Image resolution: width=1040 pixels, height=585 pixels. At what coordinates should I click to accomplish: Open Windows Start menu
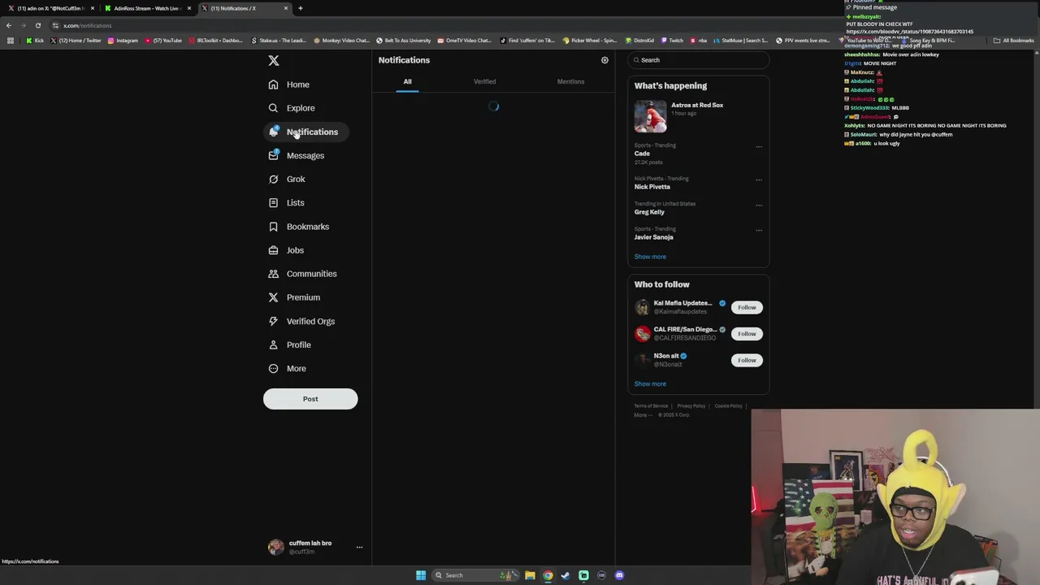[421, 575]
